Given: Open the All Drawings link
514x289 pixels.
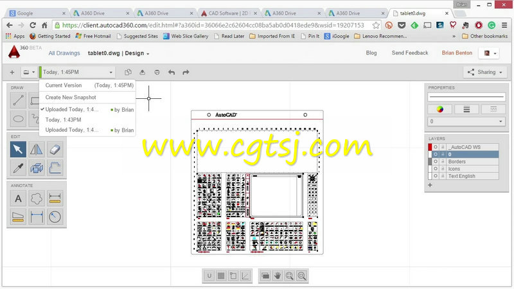Looking at the screenshot, I should (x=64, y=53).
